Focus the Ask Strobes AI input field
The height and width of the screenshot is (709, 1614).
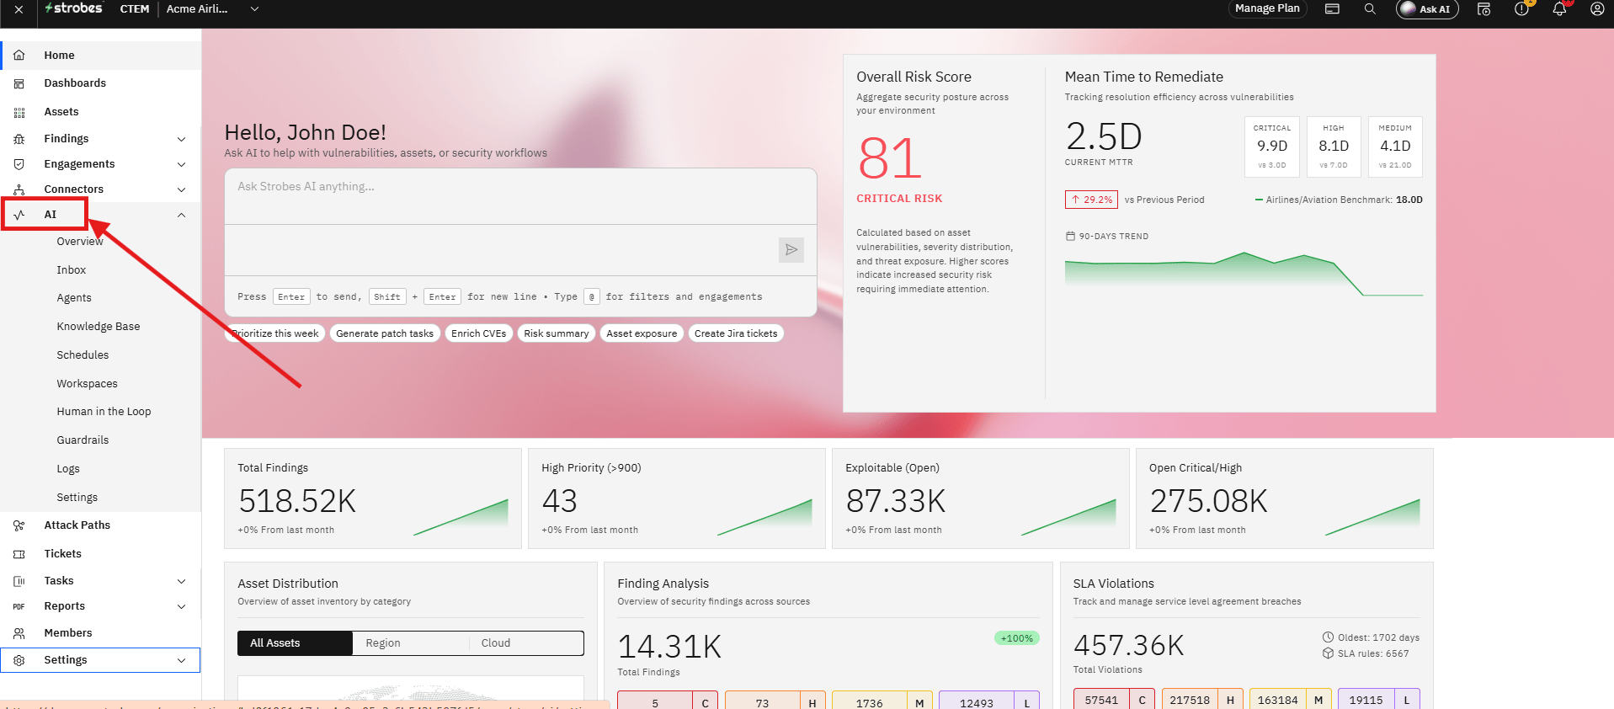[520, 196]
